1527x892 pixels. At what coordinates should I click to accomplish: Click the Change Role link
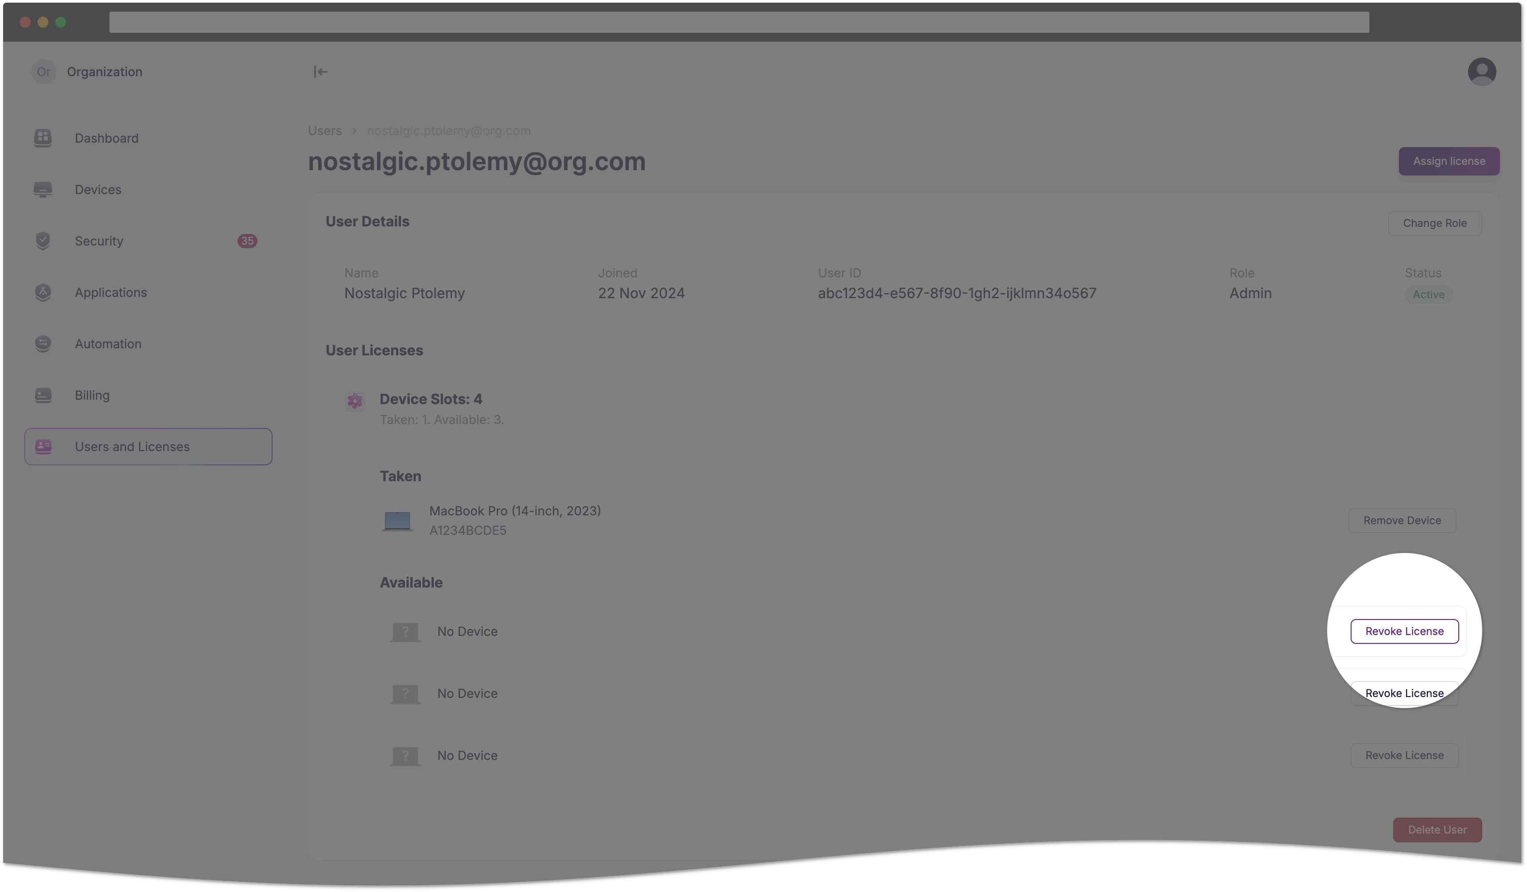coord(1435,223)
